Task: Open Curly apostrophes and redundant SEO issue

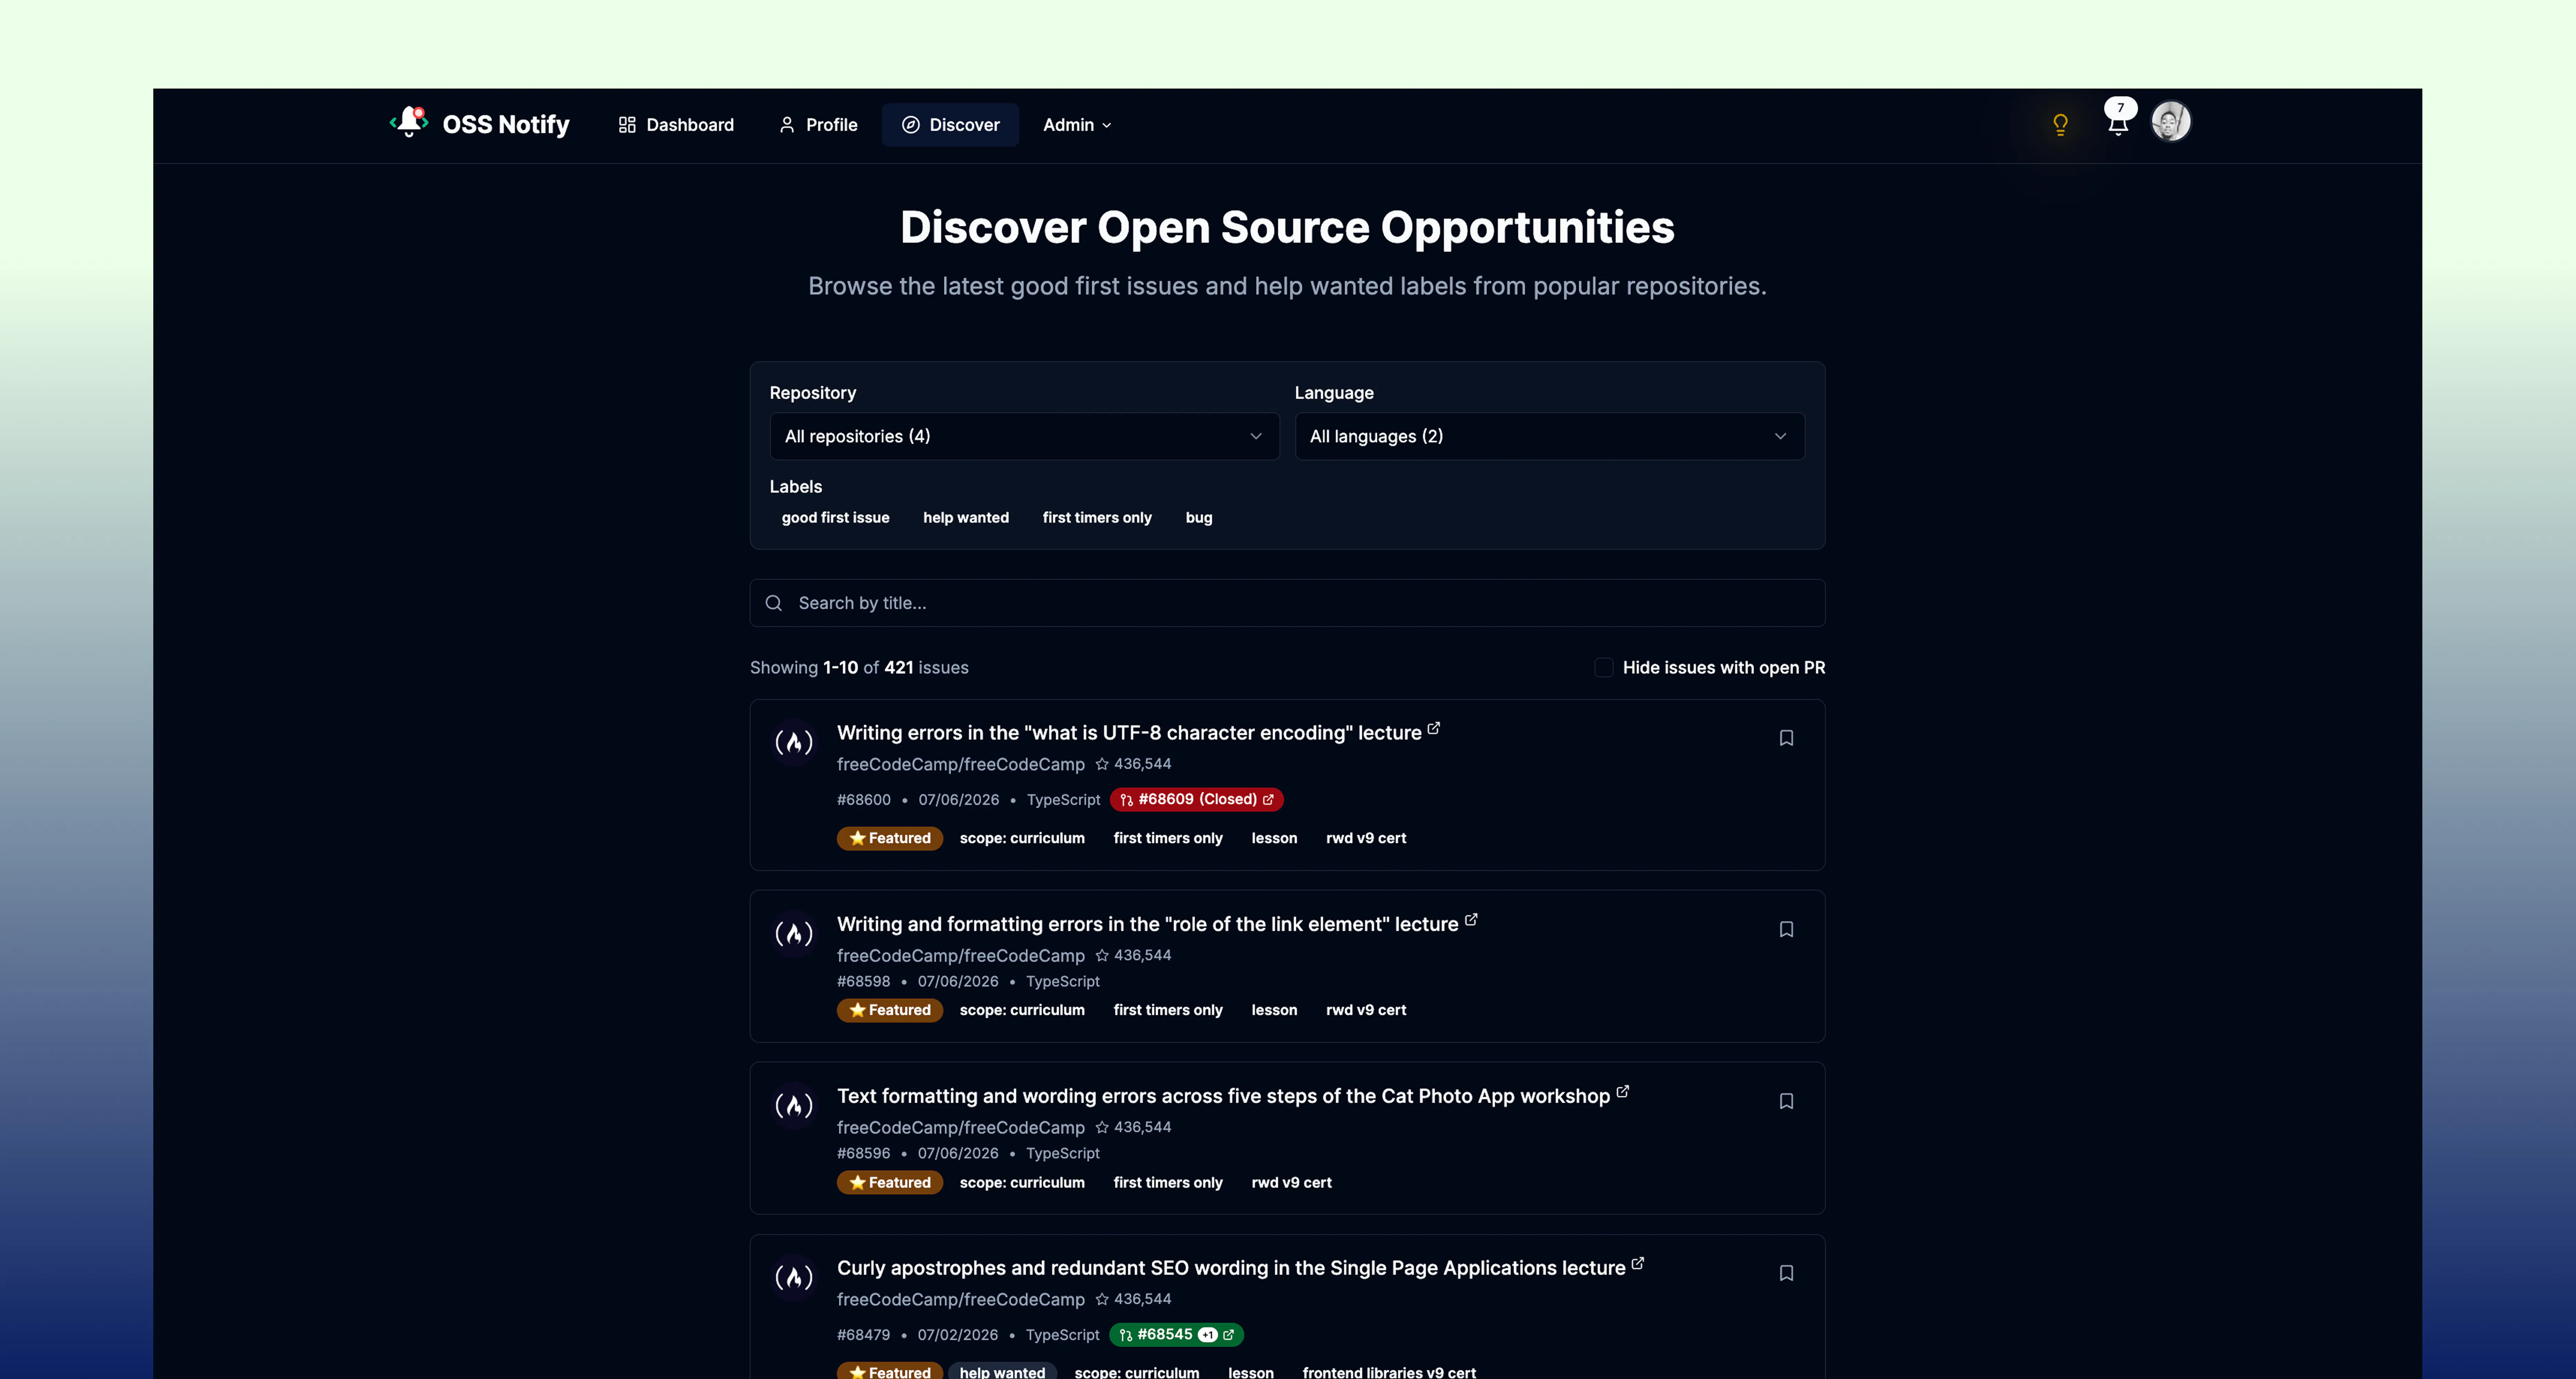Action: click(1231, 1269)
